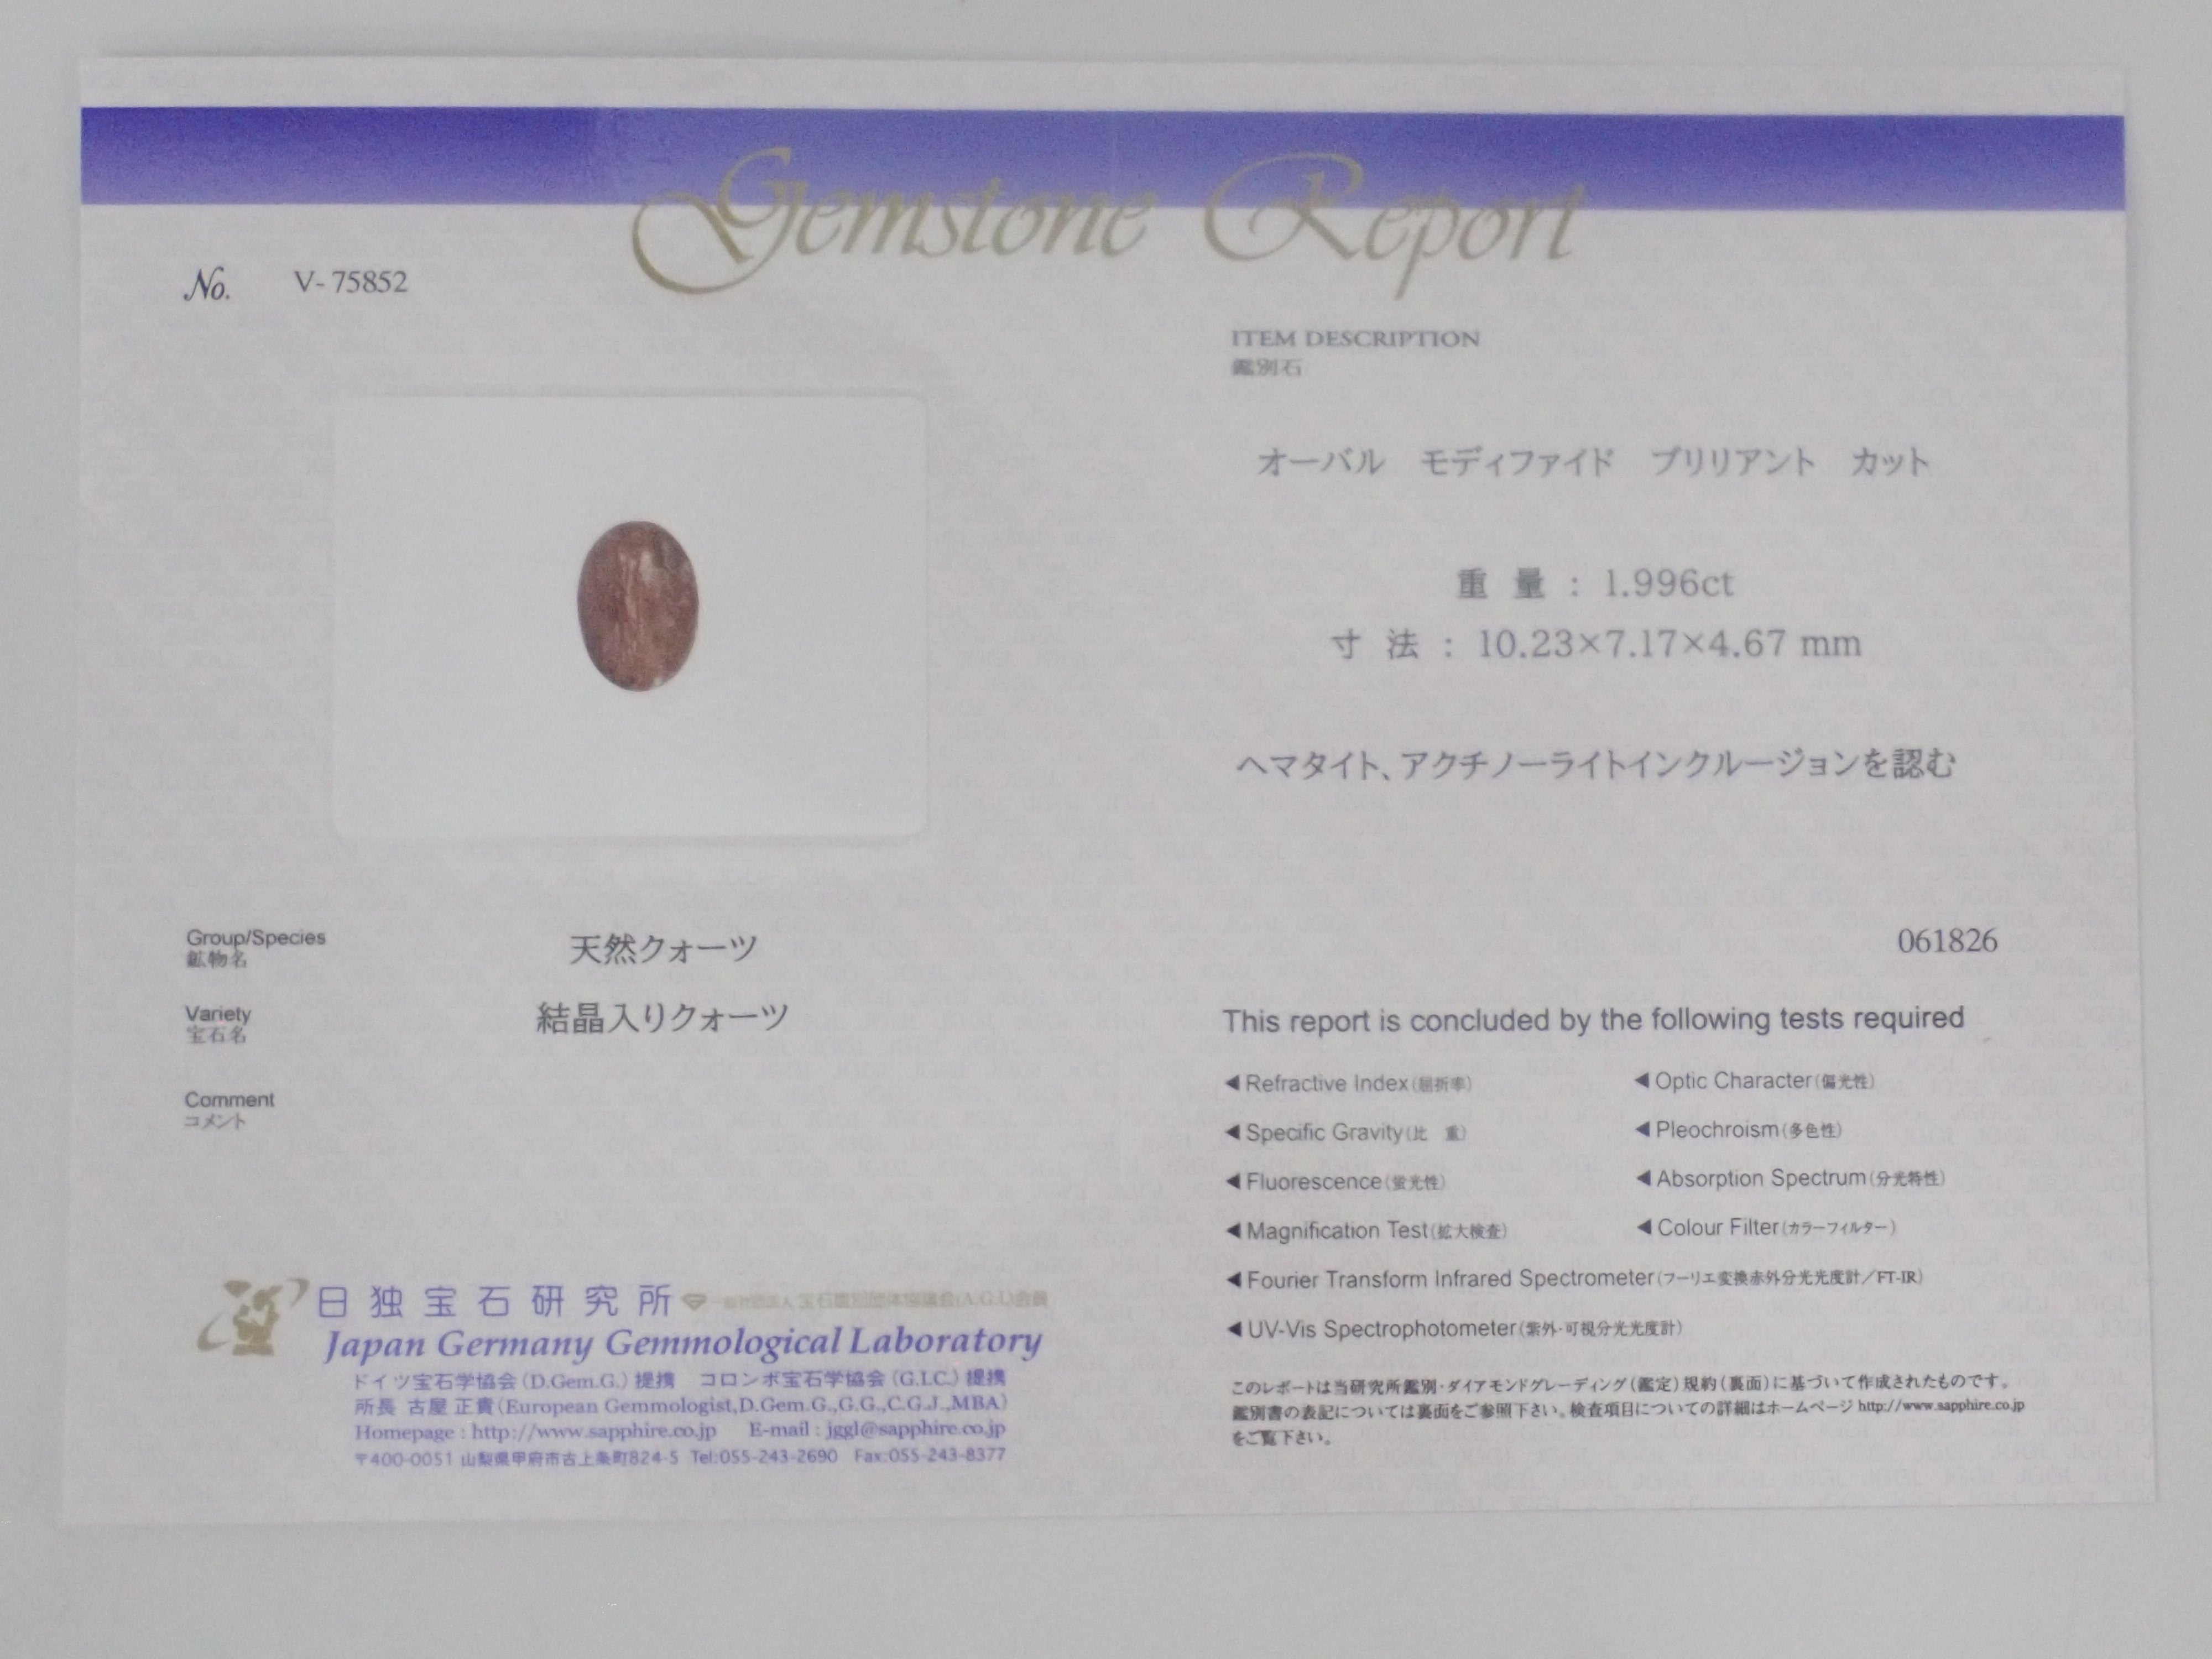
Task: Select the 'Magnification Test' entry
Action: pos(1367,1231)
